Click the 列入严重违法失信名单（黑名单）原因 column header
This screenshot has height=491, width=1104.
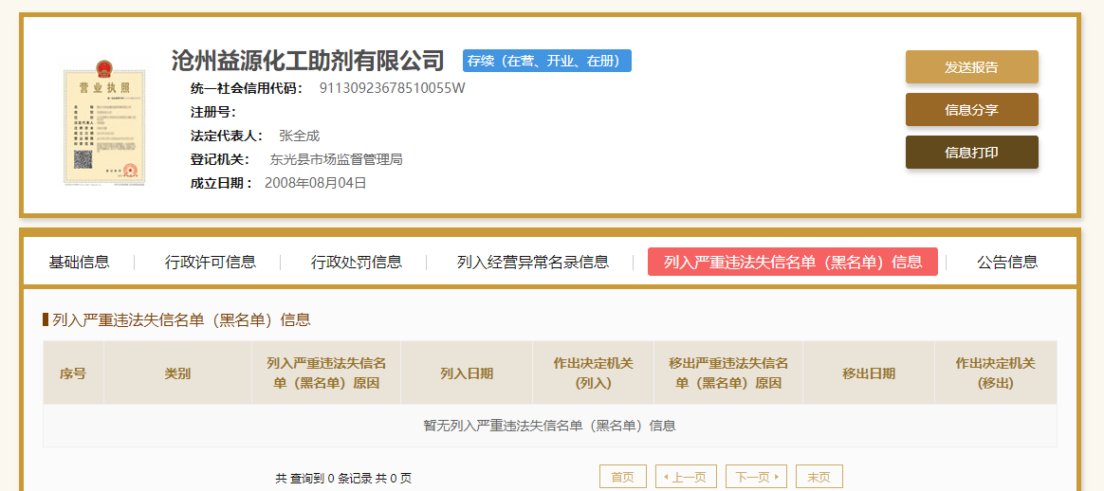pyautogui.click(x=326, y=373)
